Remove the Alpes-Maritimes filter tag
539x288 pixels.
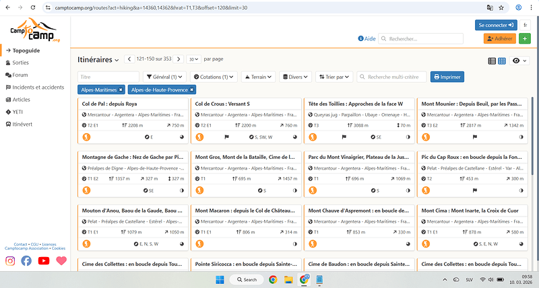point(121,89)
